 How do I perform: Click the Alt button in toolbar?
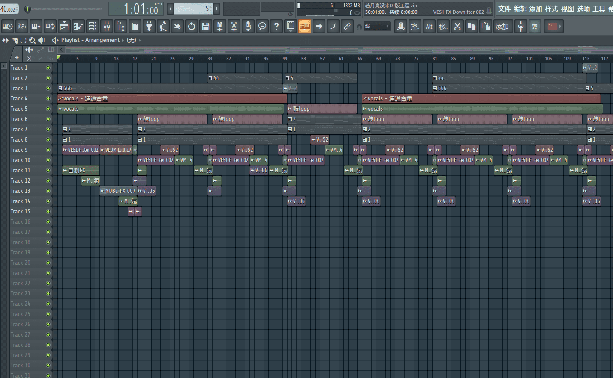(x=429, y=27)
